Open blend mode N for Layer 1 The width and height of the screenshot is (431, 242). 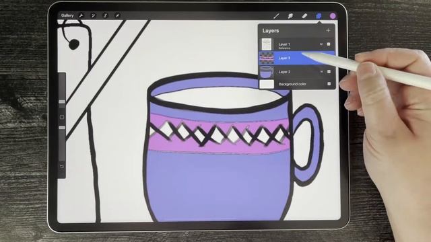point(321,44)
